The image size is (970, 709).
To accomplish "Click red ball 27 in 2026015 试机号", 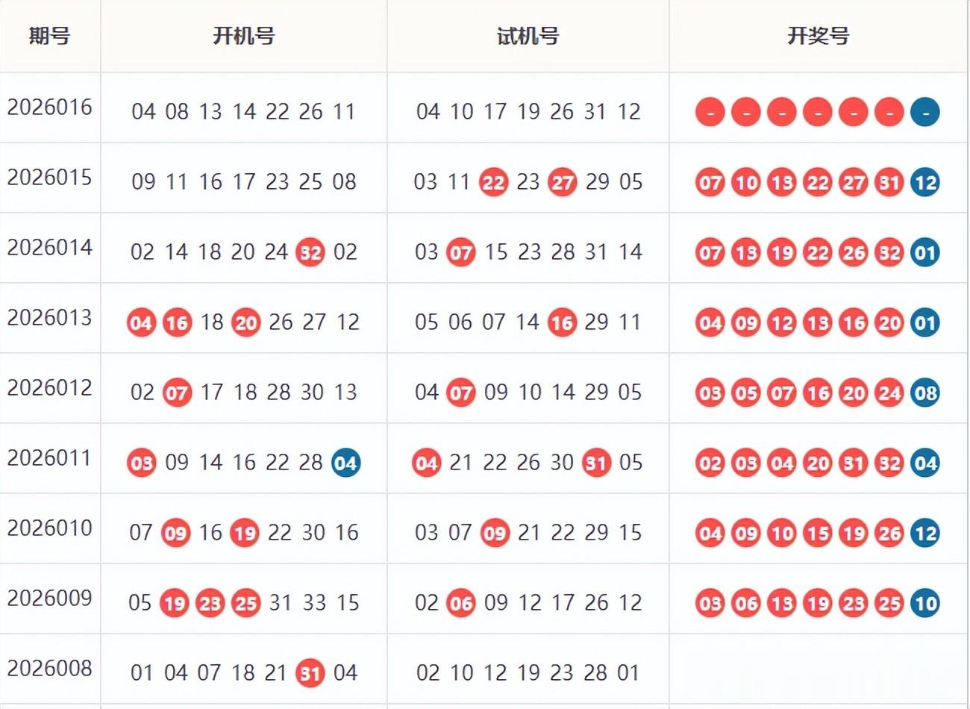I will point(563,182).
